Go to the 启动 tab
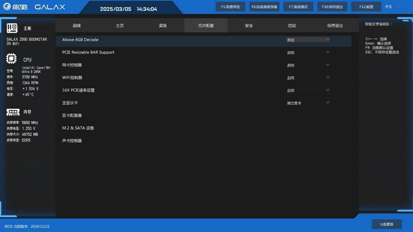413x232 pixels. 292,25
